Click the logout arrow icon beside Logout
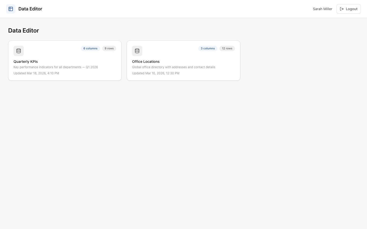Screen dimensions: 367x229 [x=342, y=9]
